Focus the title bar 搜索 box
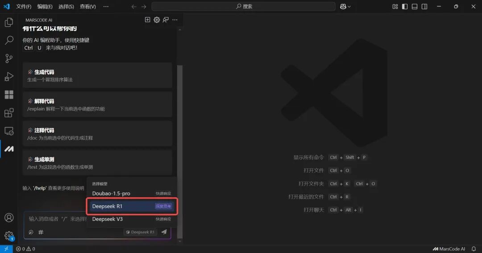This screenshot has width=482, height=253. [244, 6]
